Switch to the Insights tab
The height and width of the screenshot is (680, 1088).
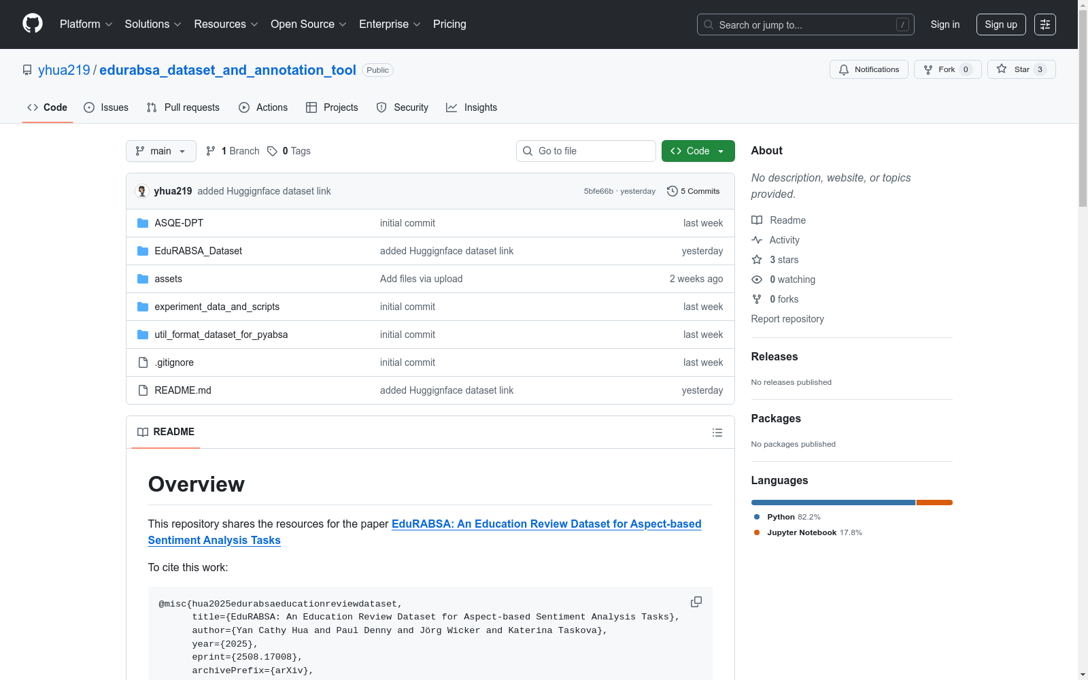coord(472,107)
